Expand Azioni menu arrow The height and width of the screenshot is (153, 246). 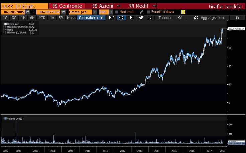coord(118,6)
